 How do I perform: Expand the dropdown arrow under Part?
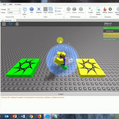32,15
